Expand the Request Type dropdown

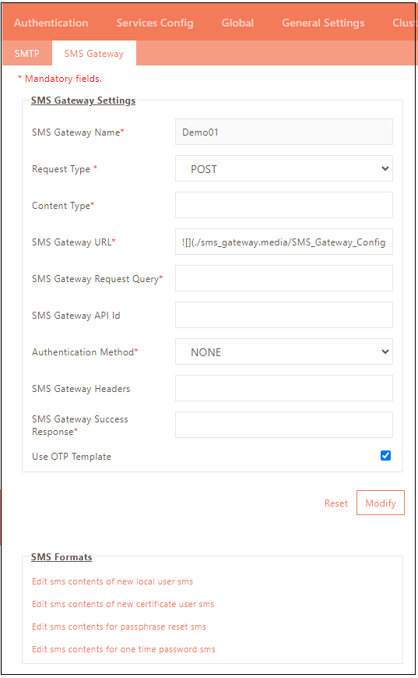(283, 168)
